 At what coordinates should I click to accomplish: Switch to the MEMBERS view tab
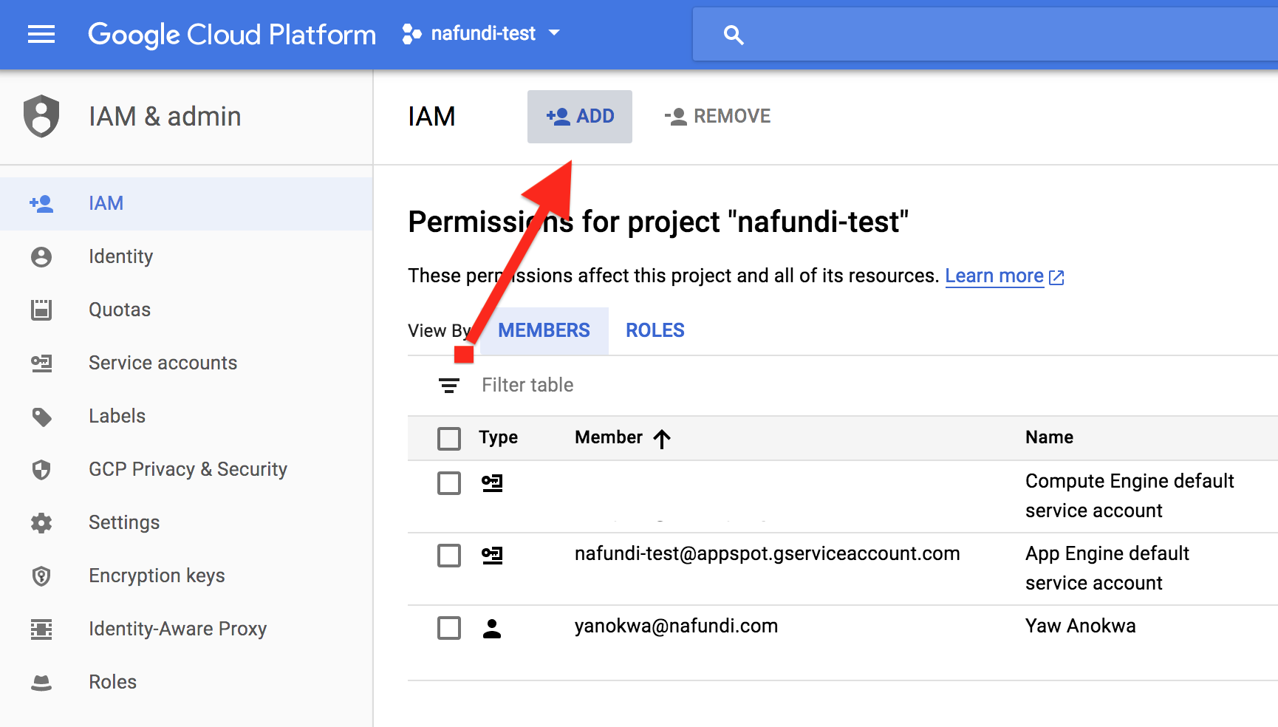coord(544,330)
